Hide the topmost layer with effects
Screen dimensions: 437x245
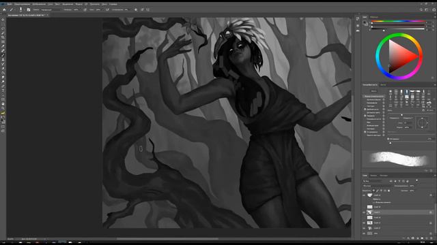pos(364,195)
